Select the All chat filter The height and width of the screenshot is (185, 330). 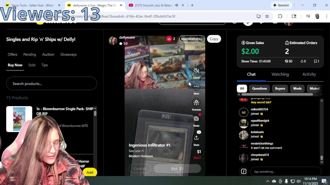coord(242,88)
